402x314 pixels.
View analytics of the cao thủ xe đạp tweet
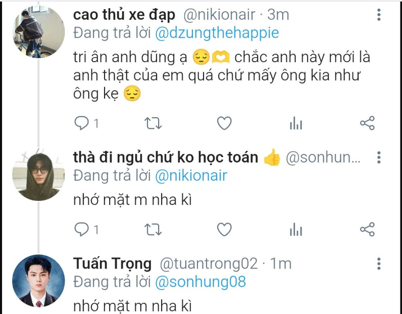[x=296, y=123]
